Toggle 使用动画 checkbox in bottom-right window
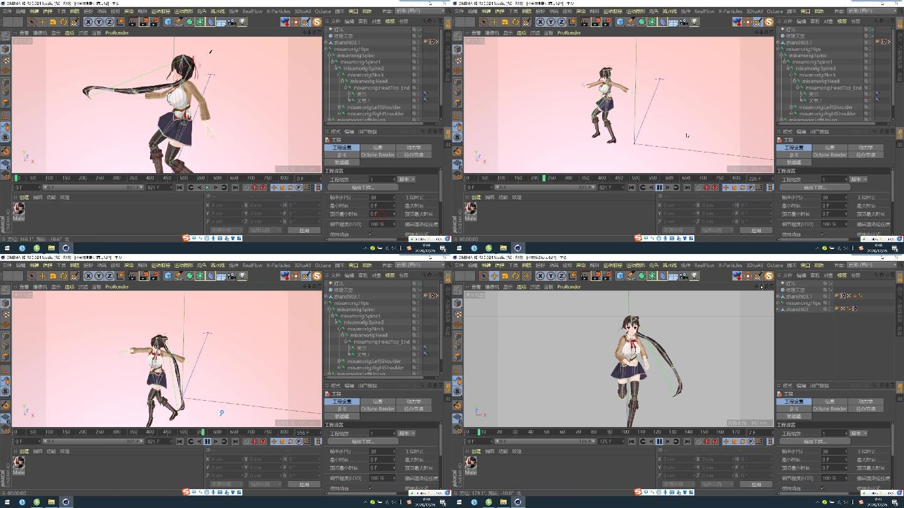 click(822, 488)
